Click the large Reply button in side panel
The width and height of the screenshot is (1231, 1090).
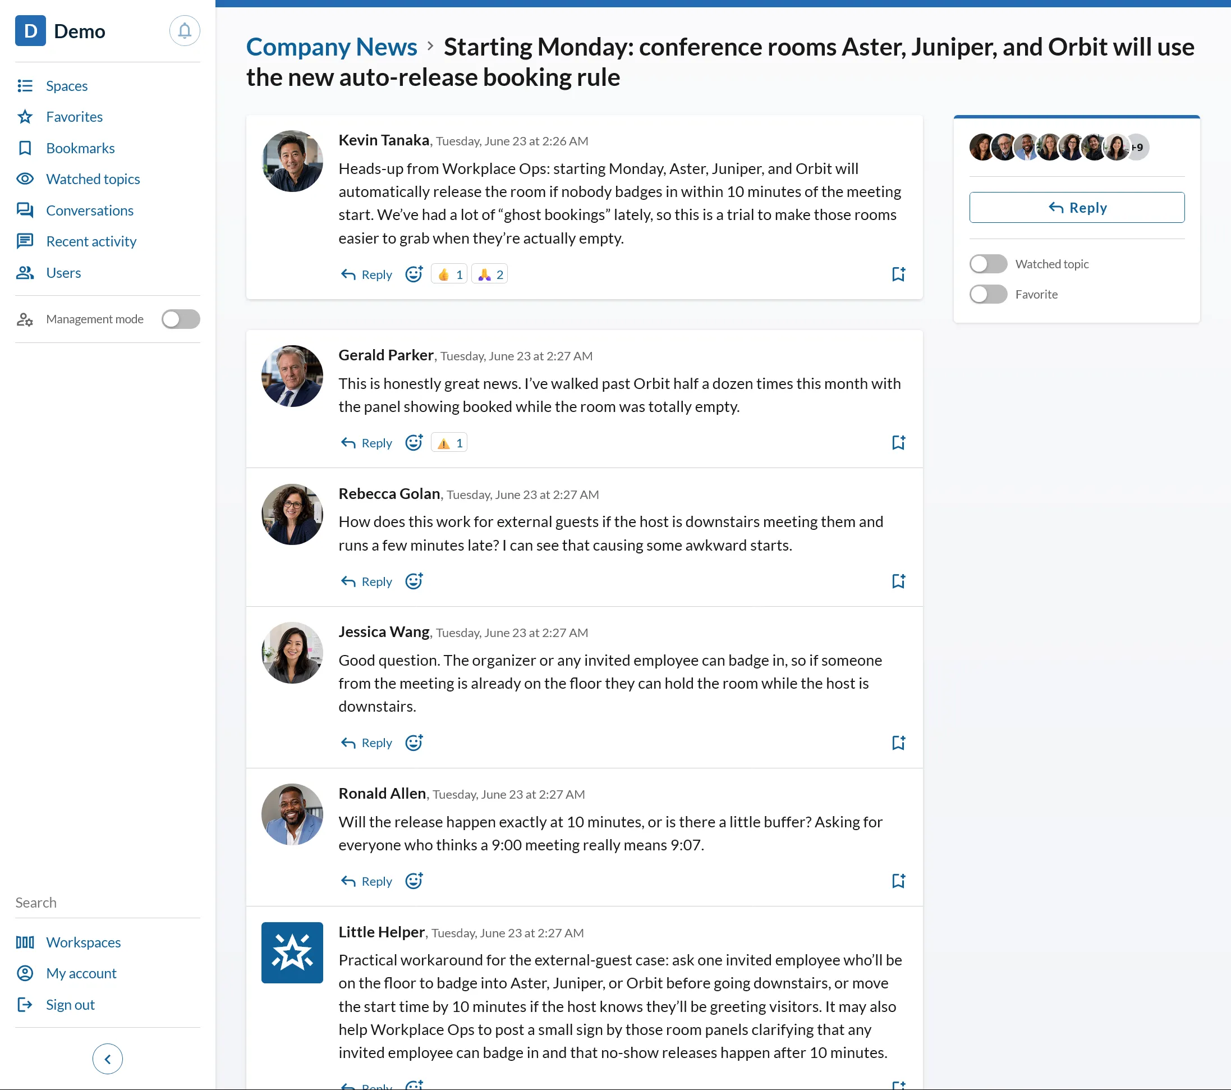(x=1077, y=207)
